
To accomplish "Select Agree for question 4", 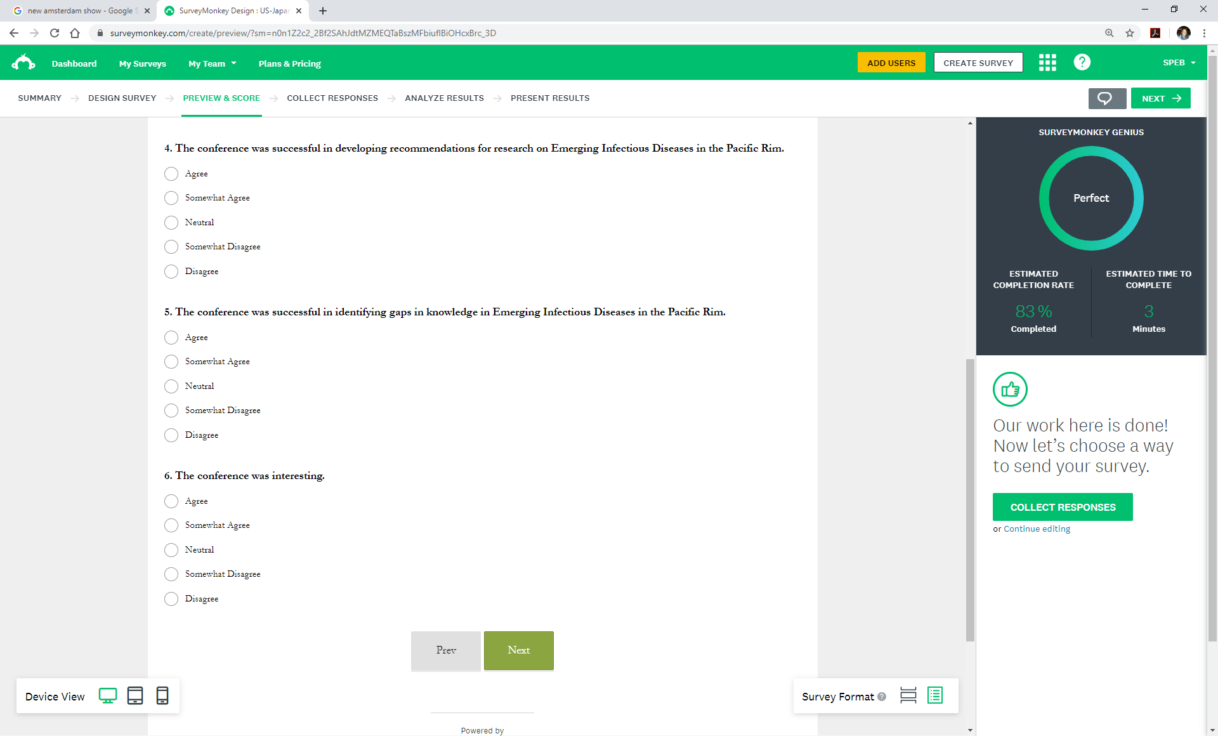I will click(x=171, y=174).
